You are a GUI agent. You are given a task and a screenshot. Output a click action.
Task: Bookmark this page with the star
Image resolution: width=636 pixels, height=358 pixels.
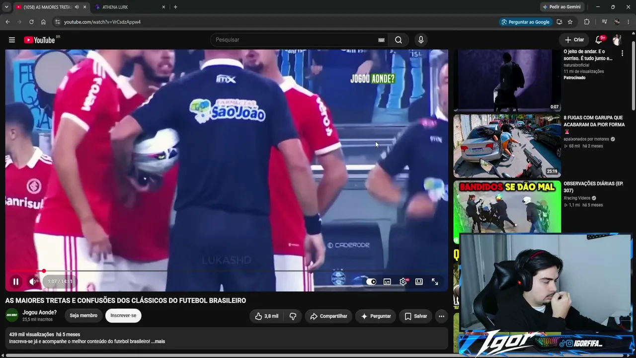570,22
